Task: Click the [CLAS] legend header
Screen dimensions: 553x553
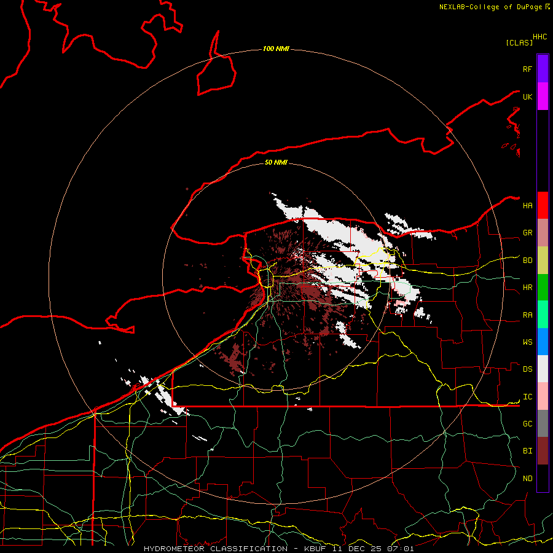Action: pos(519,42)
